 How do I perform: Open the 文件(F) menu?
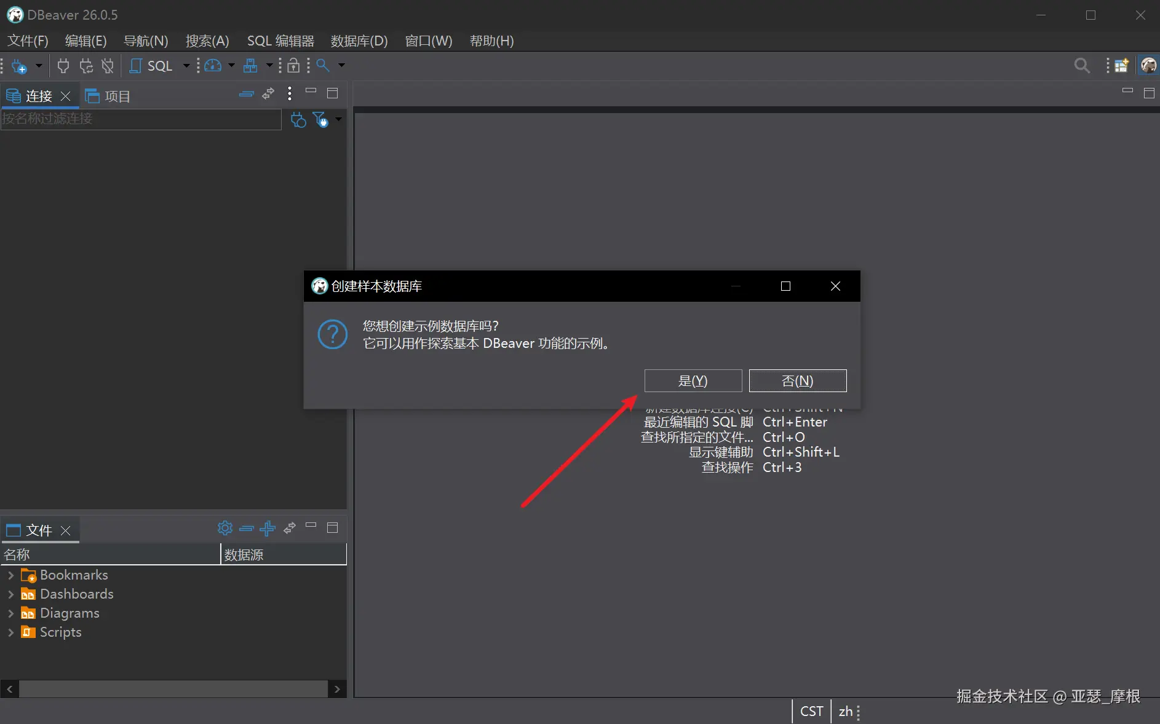[28, 41]
